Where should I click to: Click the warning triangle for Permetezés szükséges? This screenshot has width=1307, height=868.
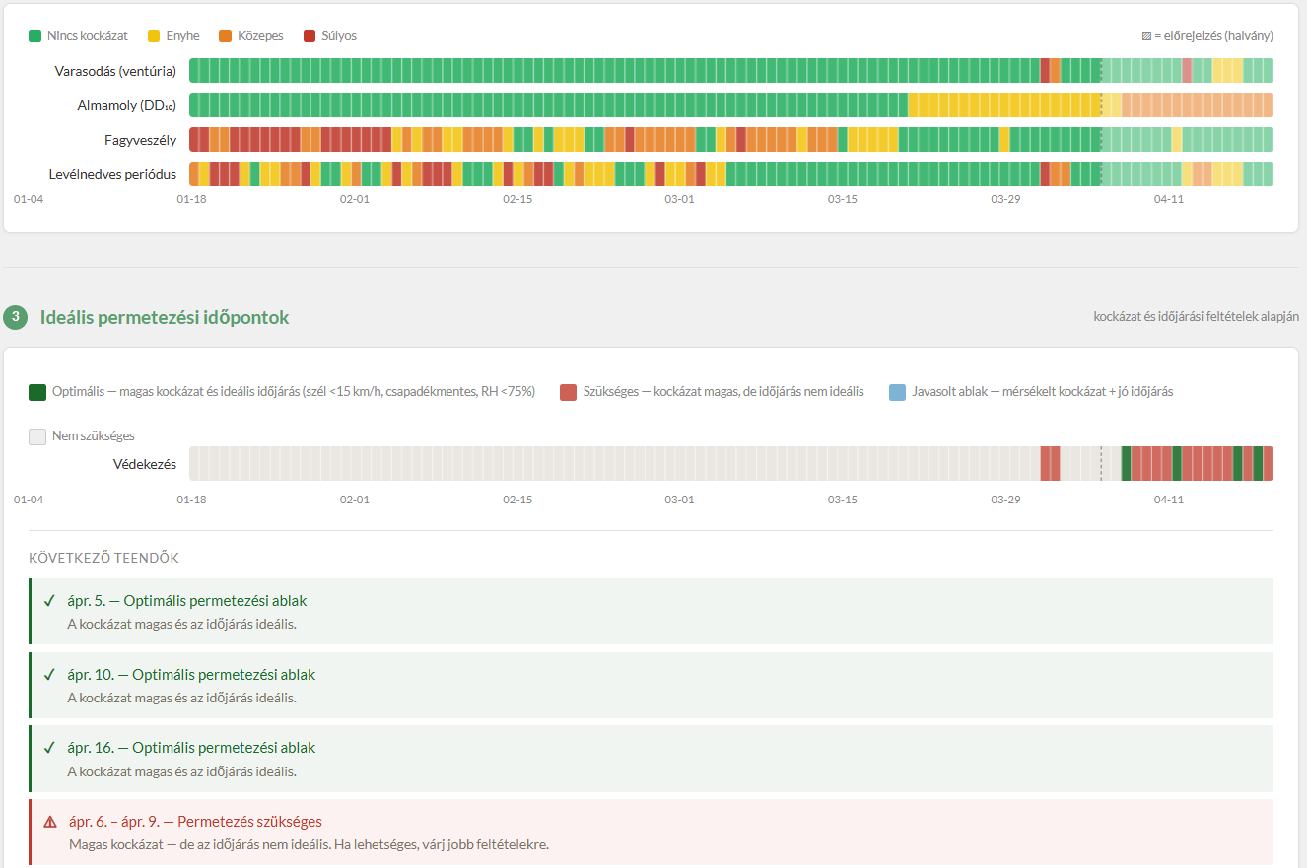(50, 822)
